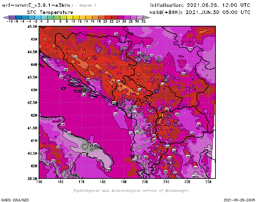Select the orange legend swatch between 14 and 16

point(89,17)
